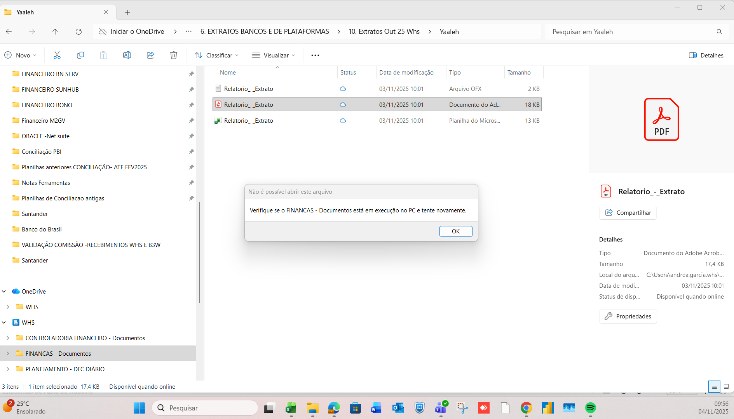Viewport: 734px width, 419px height.
Task: Navigate up one folder level arrow
Action: (55, 31)
